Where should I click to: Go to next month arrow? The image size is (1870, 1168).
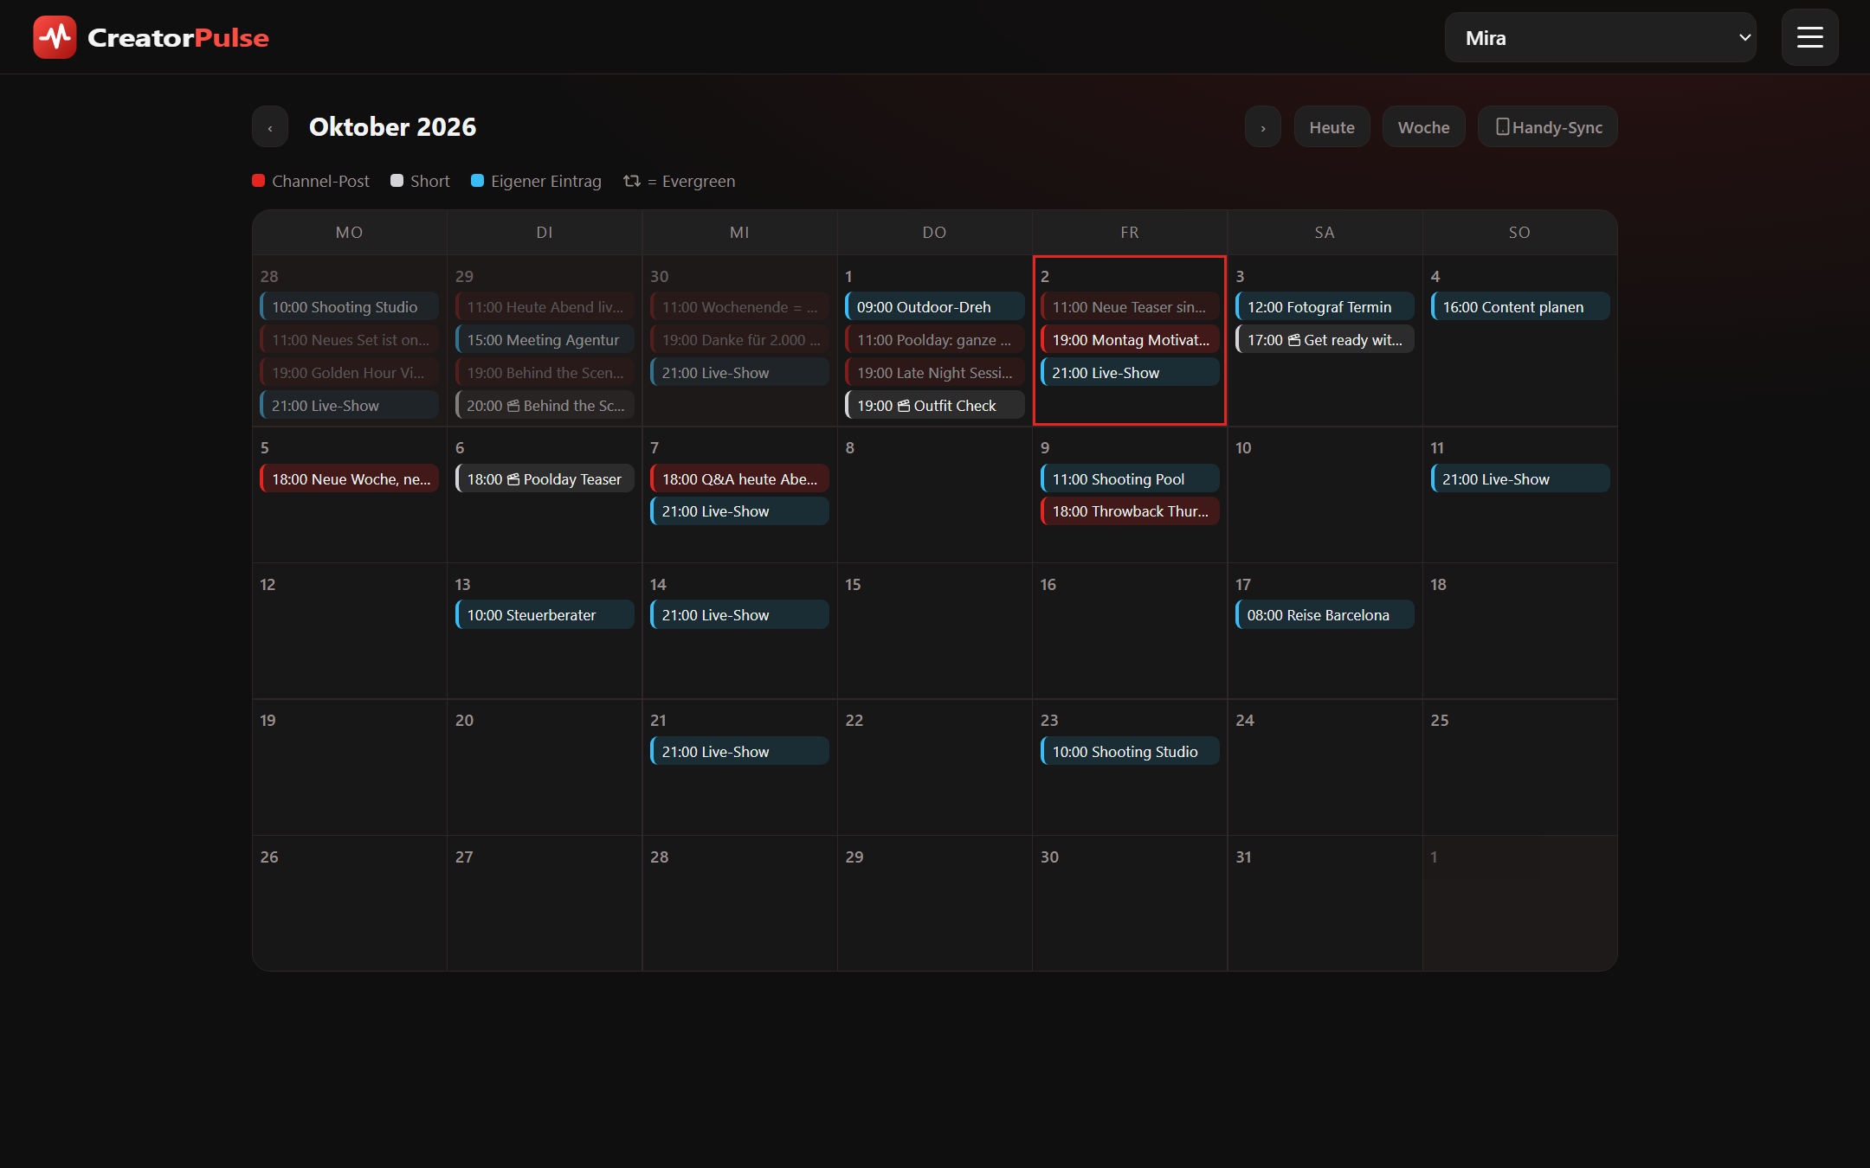(1263, 127)
